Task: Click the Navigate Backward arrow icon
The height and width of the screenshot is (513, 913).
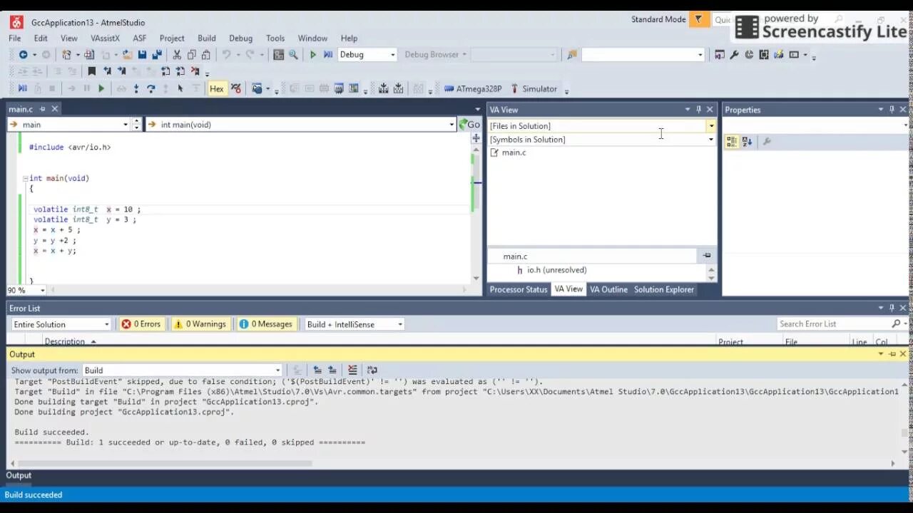Action: tap(23, 55)
